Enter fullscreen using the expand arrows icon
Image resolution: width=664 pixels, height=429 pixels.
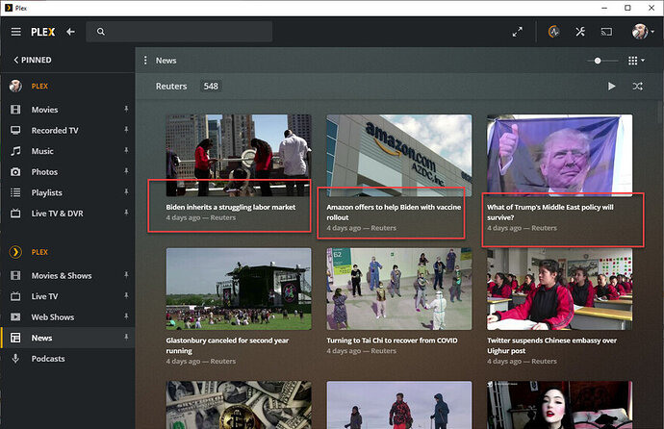coord(518,32)
